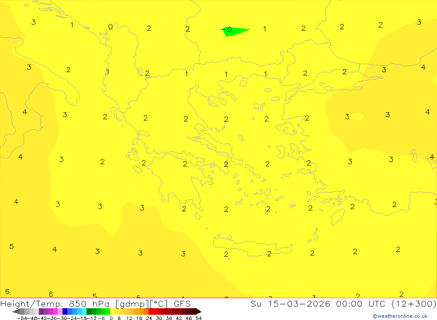The width and height of the screenshot is (437, 320).
Task: Click the "-30" label on legend scale
Action: click(62, 318)
